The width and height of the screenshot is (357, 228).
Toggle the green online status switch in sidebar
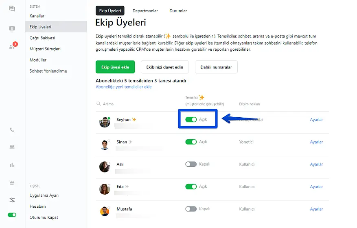coord(12,215)
